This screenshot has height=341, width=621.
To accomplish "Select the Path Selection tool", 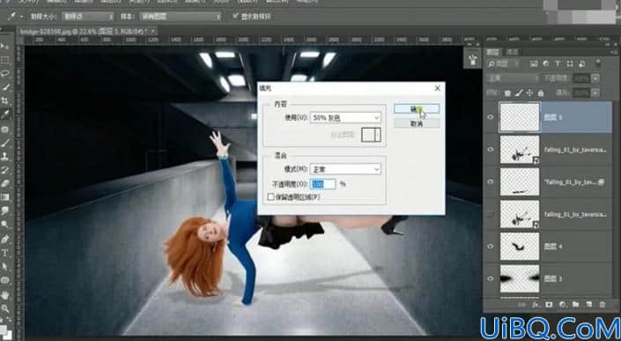I will (x=4, y=266).
